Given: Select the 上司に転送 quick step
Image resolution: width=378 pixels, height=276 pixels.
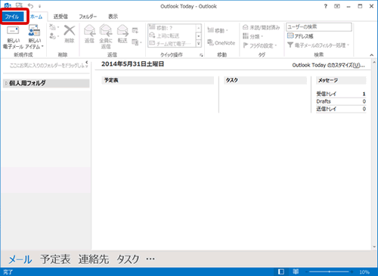Looking at the screenshot, I should pos(172,36).
